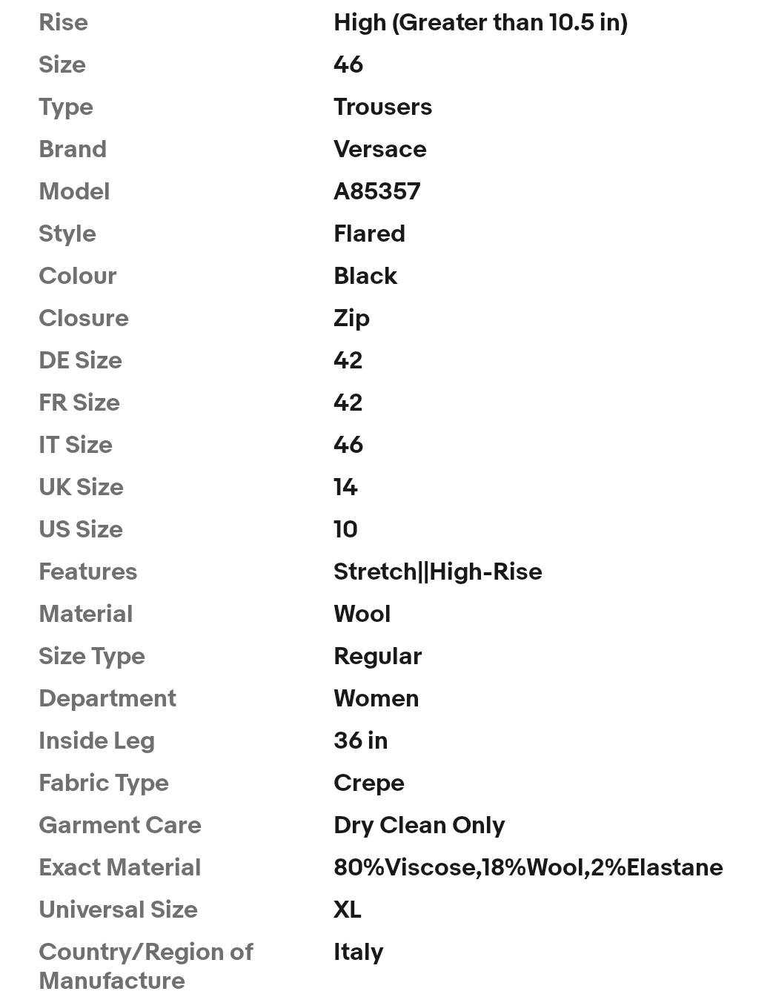Image resolution: width=773 pixels, height=997 pixels.
Task: Click the Italy manufacture value
Action: (358, 953)
